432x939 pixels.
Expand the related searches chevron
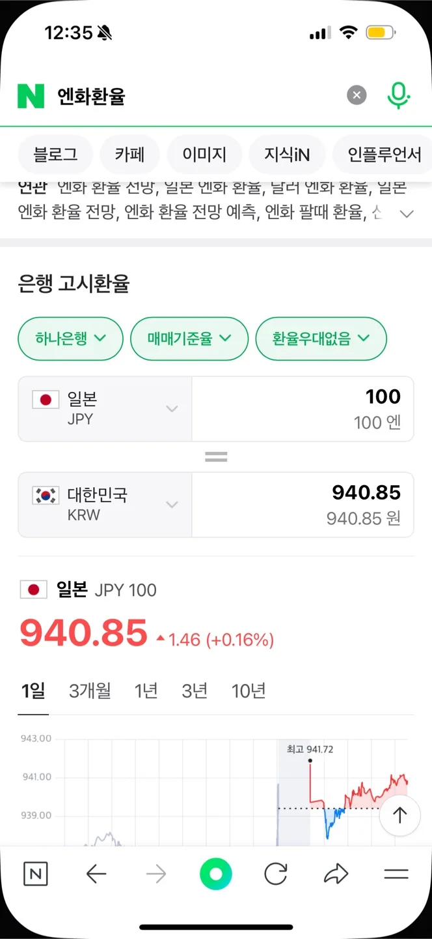point(407,214)
